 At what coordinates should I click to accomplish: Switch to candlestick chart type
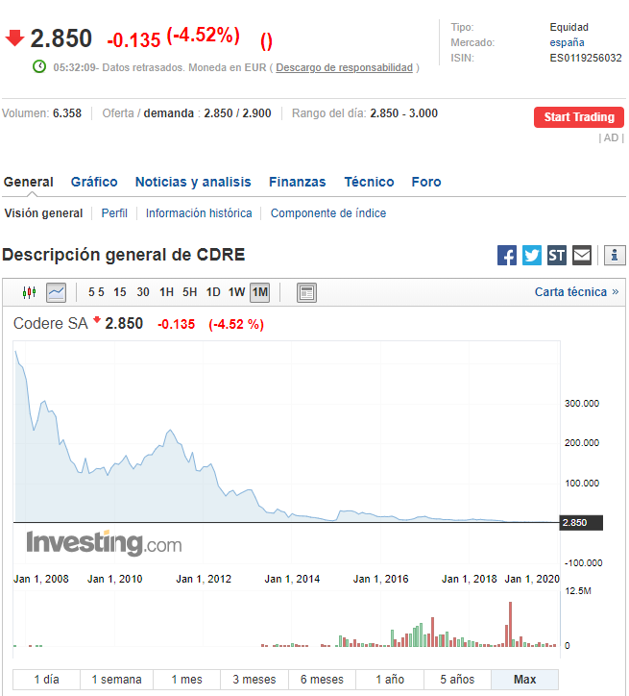(29, 292)
